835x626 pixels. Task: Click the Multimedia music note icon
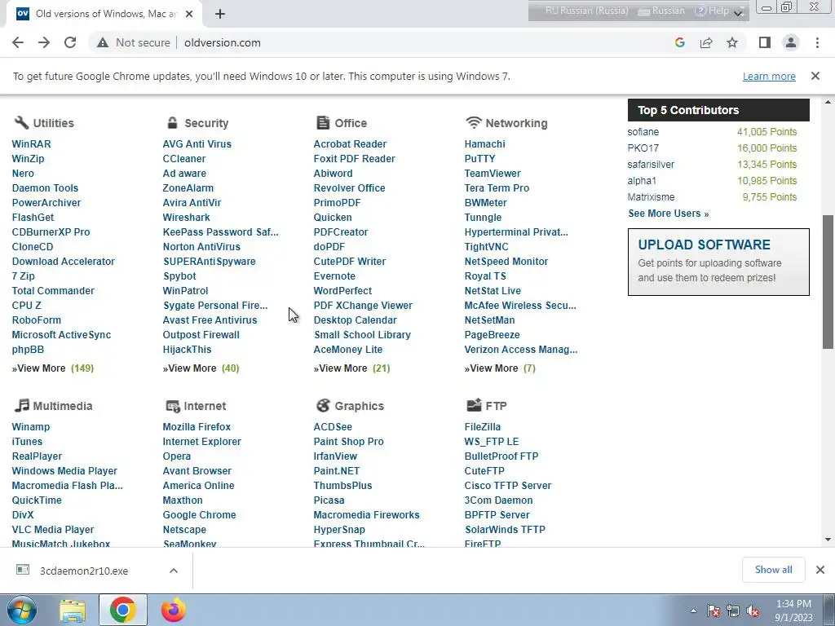point(21,405)
